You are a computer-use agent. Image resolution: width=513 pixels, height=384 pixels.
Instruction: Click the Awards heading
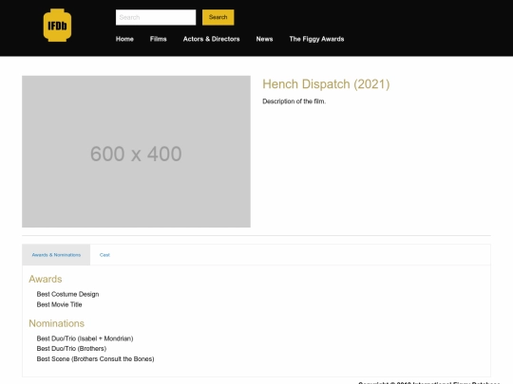pyautogui.click(x=46, y=279)
